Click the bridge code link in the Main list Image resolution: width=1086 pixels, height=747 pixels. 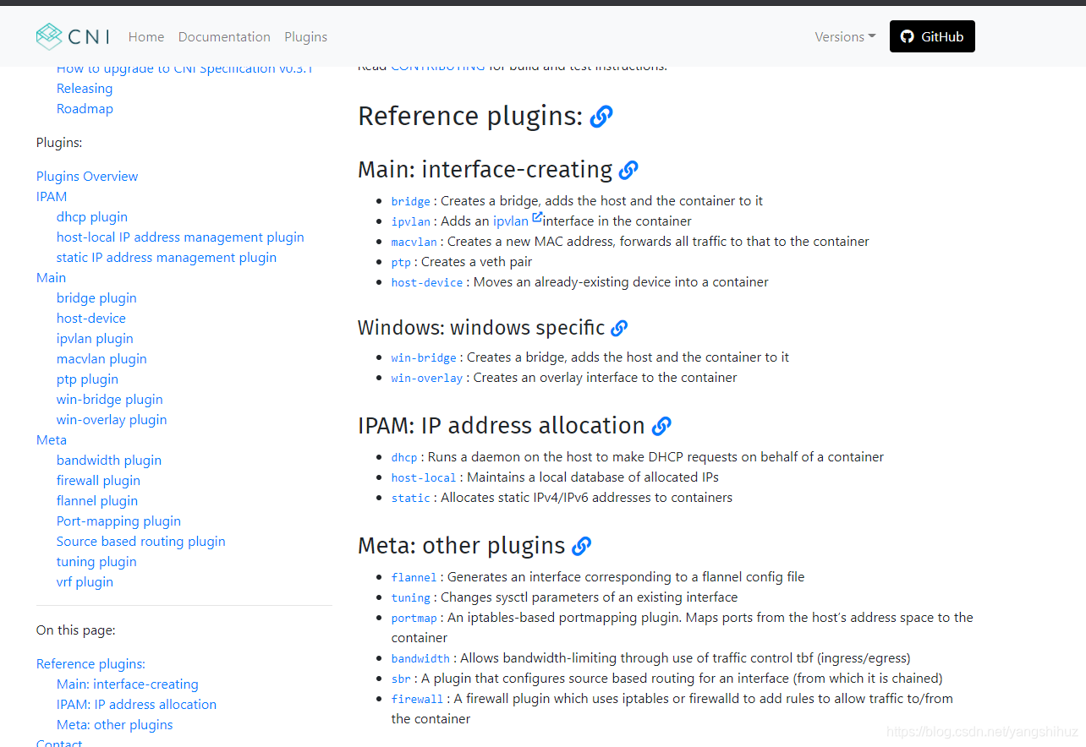click(411, 201)
